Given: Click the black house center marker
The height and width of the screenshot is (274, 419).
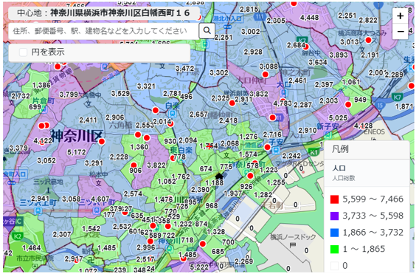Looking at the screenshot, I should [x=219, y=176].
